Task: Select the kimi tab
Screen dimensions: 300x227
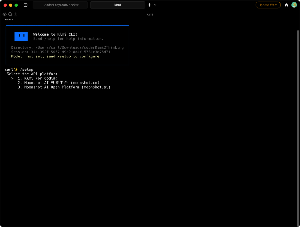Action: [117, 5]
